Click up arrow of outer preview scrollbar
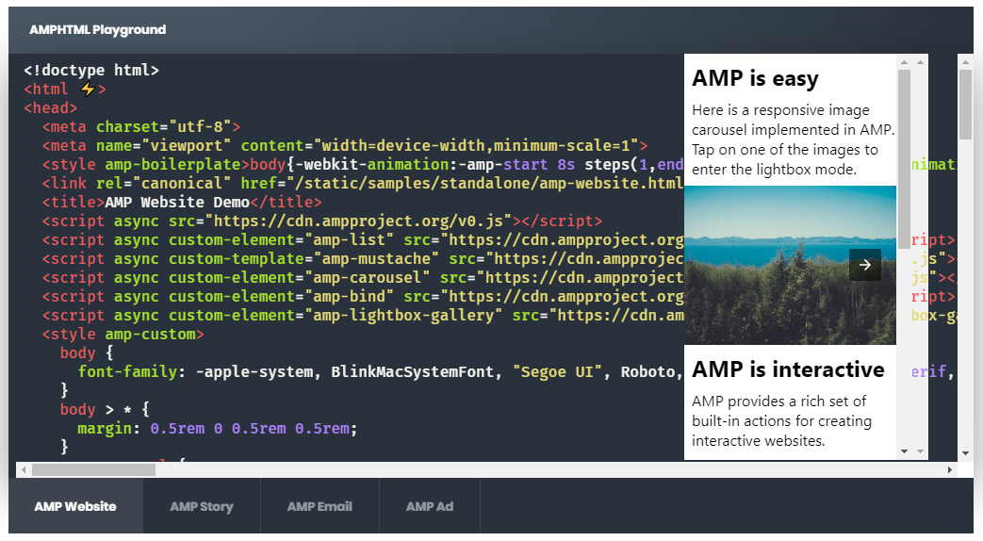This screenshot has width=983, height=541. (x=920, y=62)
